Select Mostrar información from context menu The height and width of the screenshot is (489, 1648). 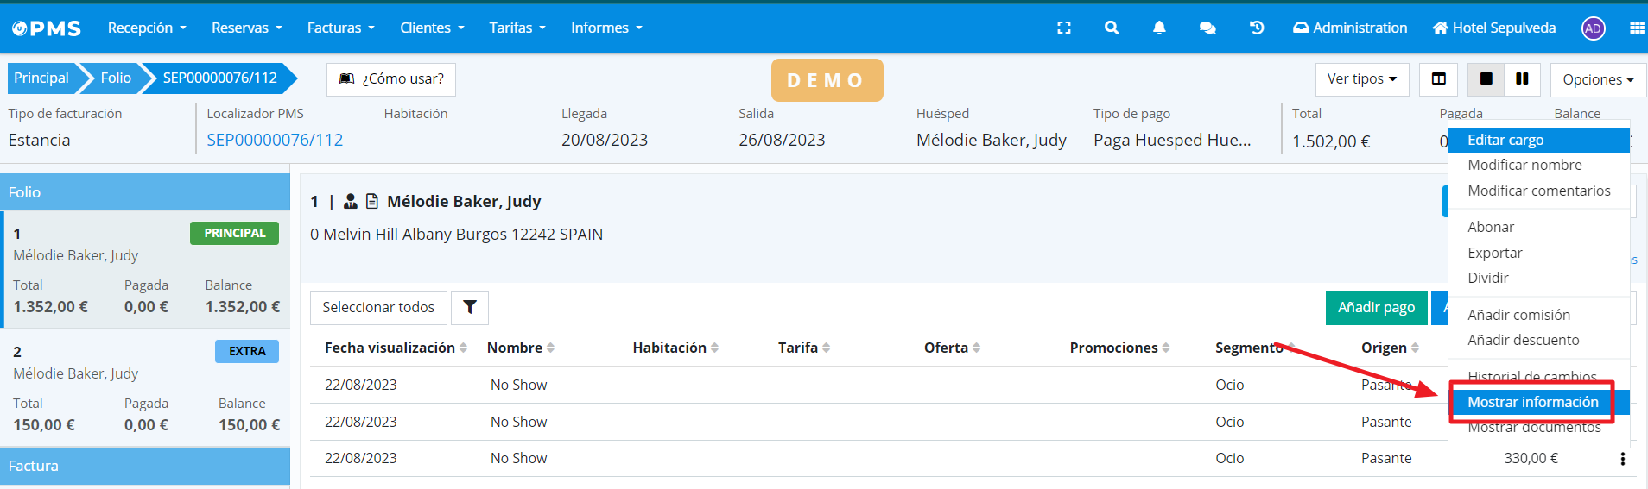1532,402
